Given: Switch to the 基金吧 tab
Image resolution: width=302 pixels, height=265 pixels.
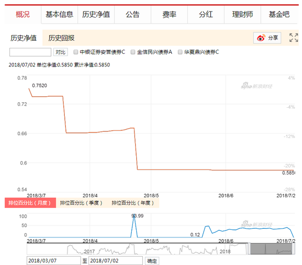Looking at the screenshot, I should [x=279, y=14].
